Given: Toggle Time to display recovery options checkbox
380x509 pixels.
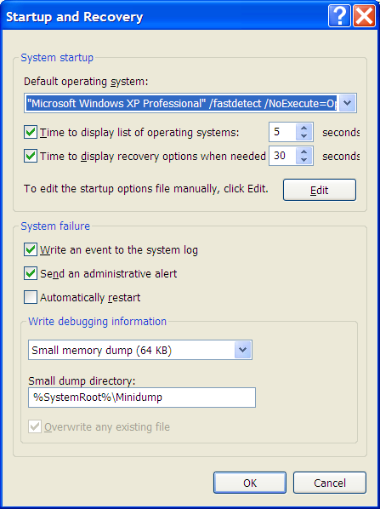Looking at the screenshot, I should (31, 156).
